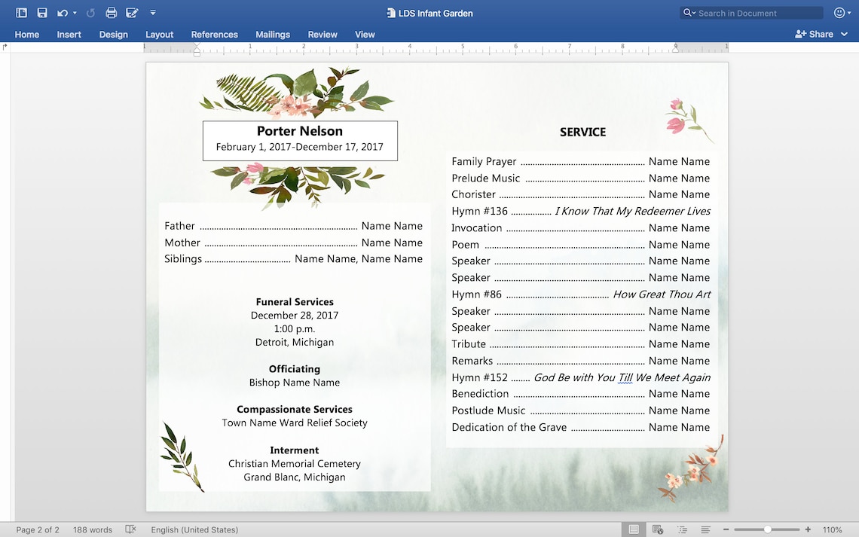
Task: Click the smiley feedback icon
Action: click(842, 12)
